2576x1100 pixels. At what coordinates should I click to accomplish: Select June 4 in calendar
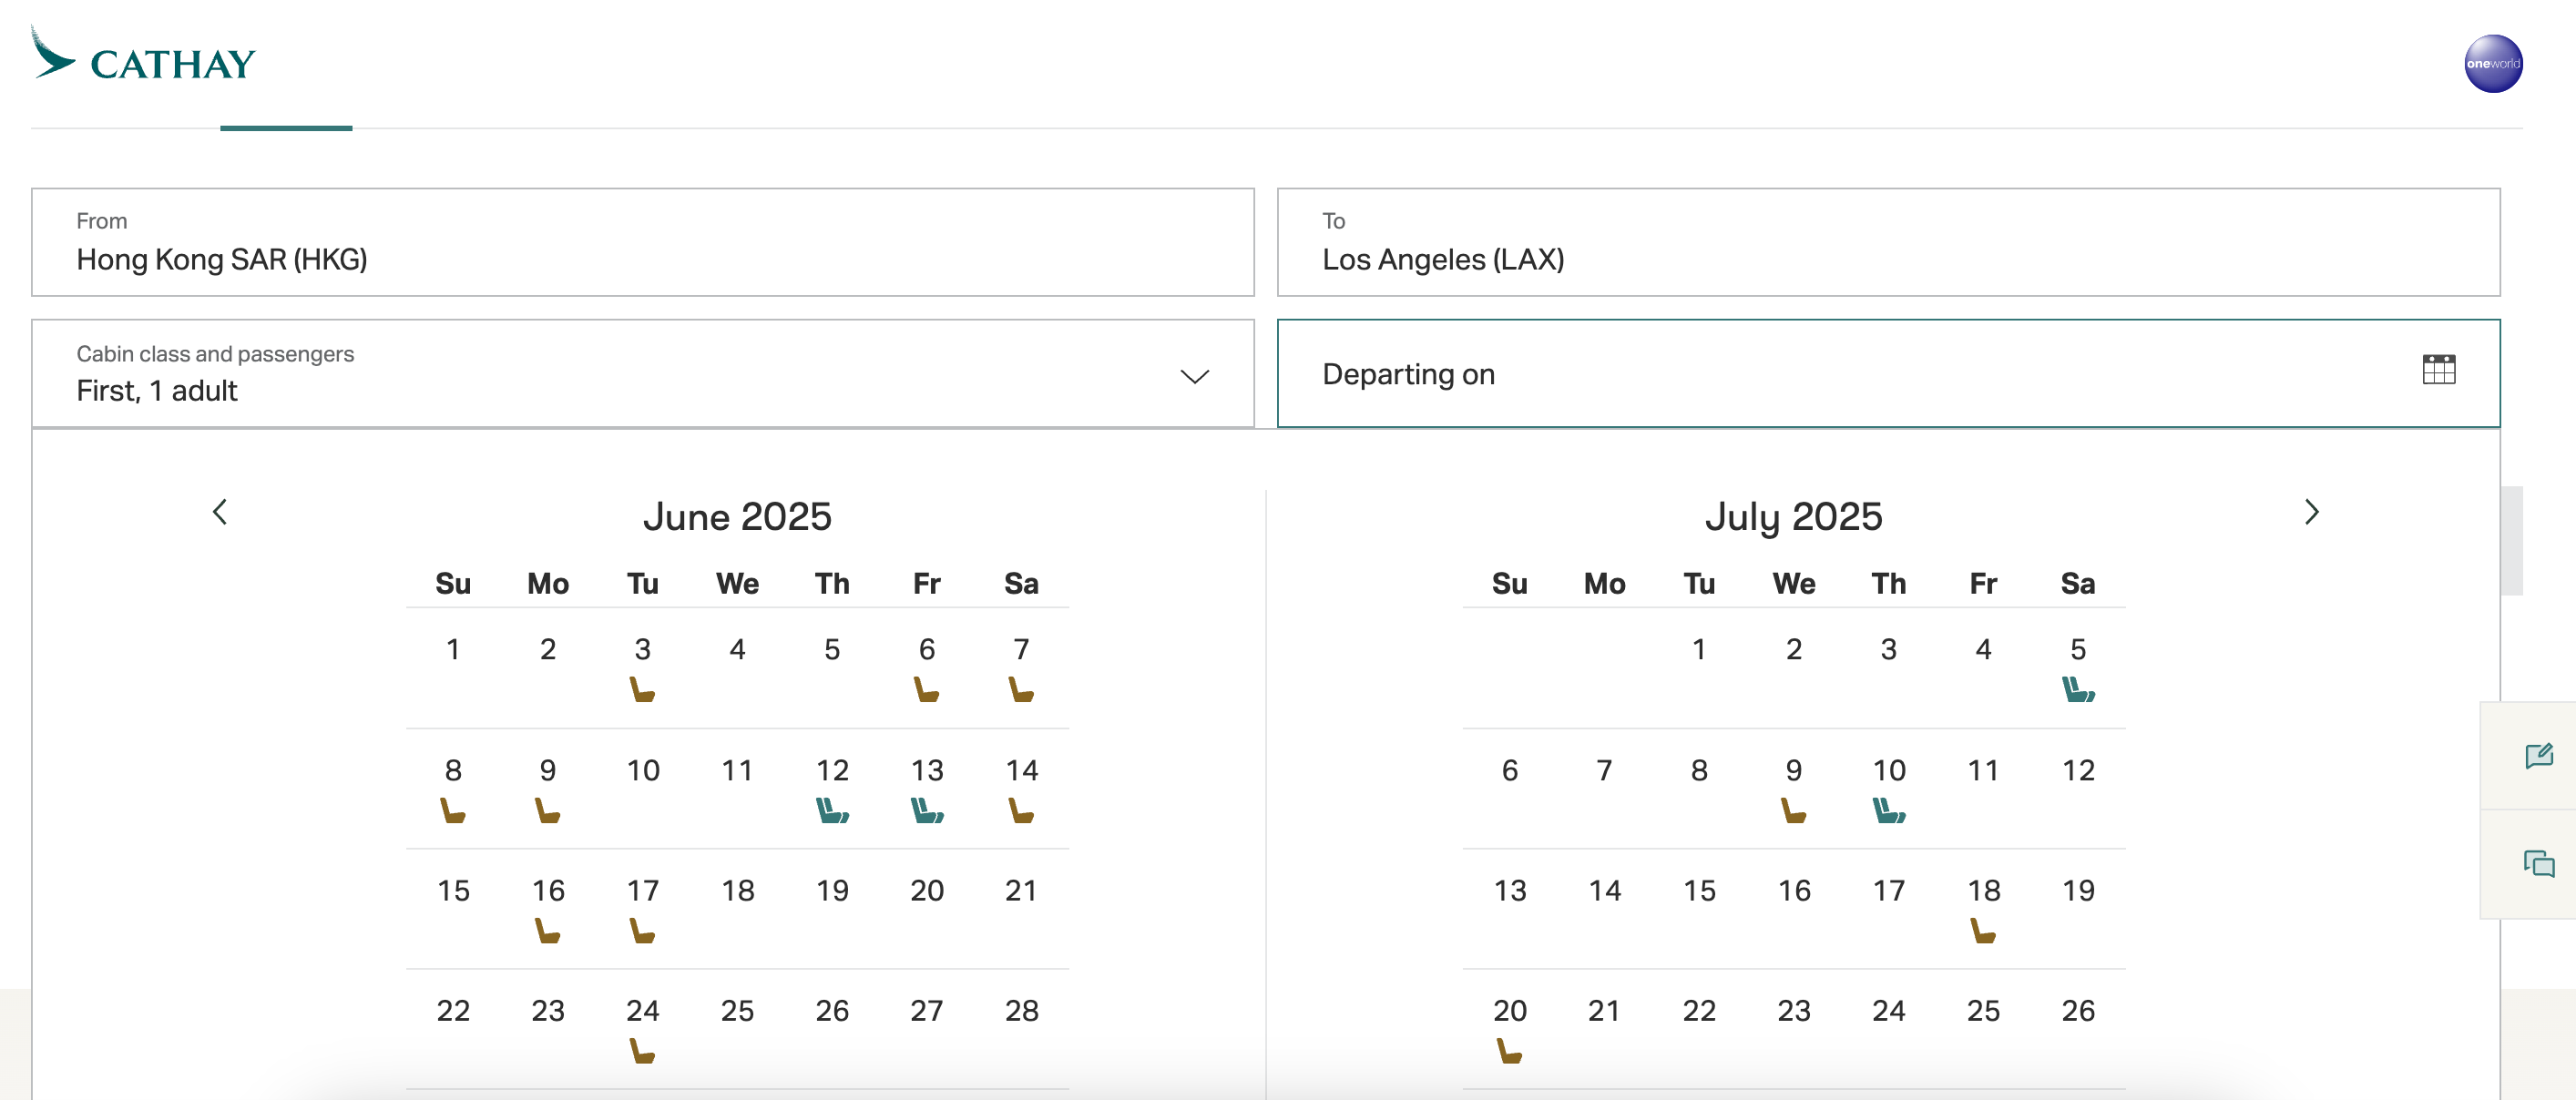[x=737, y=649]
